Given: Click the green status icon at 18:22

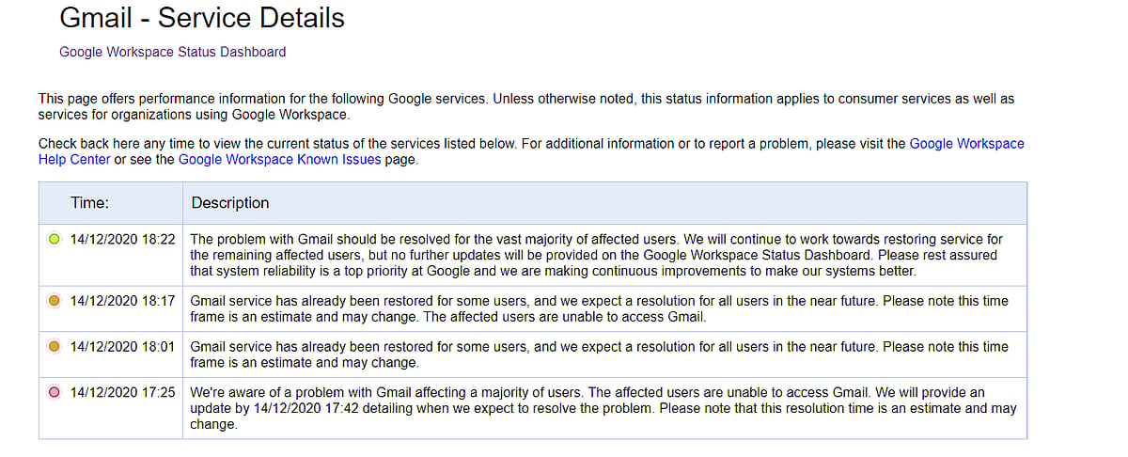Looking at the screenshot, I should tap(54, 240).
